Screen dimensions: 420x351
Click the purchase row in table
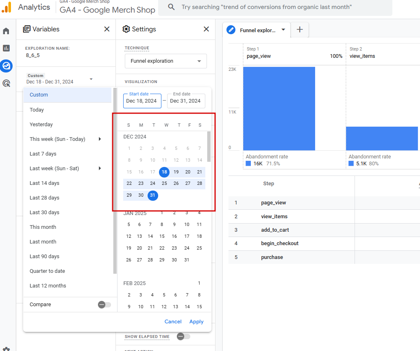click(x=324, y=257)
